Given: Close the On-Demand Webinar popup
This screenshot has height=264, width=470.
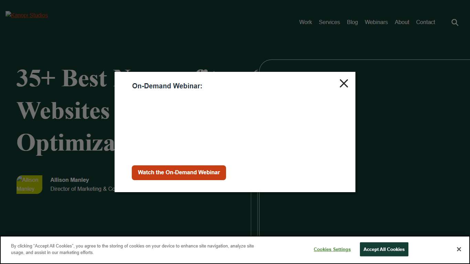Looking at the screenshot, I should click(x=344, y=84).
